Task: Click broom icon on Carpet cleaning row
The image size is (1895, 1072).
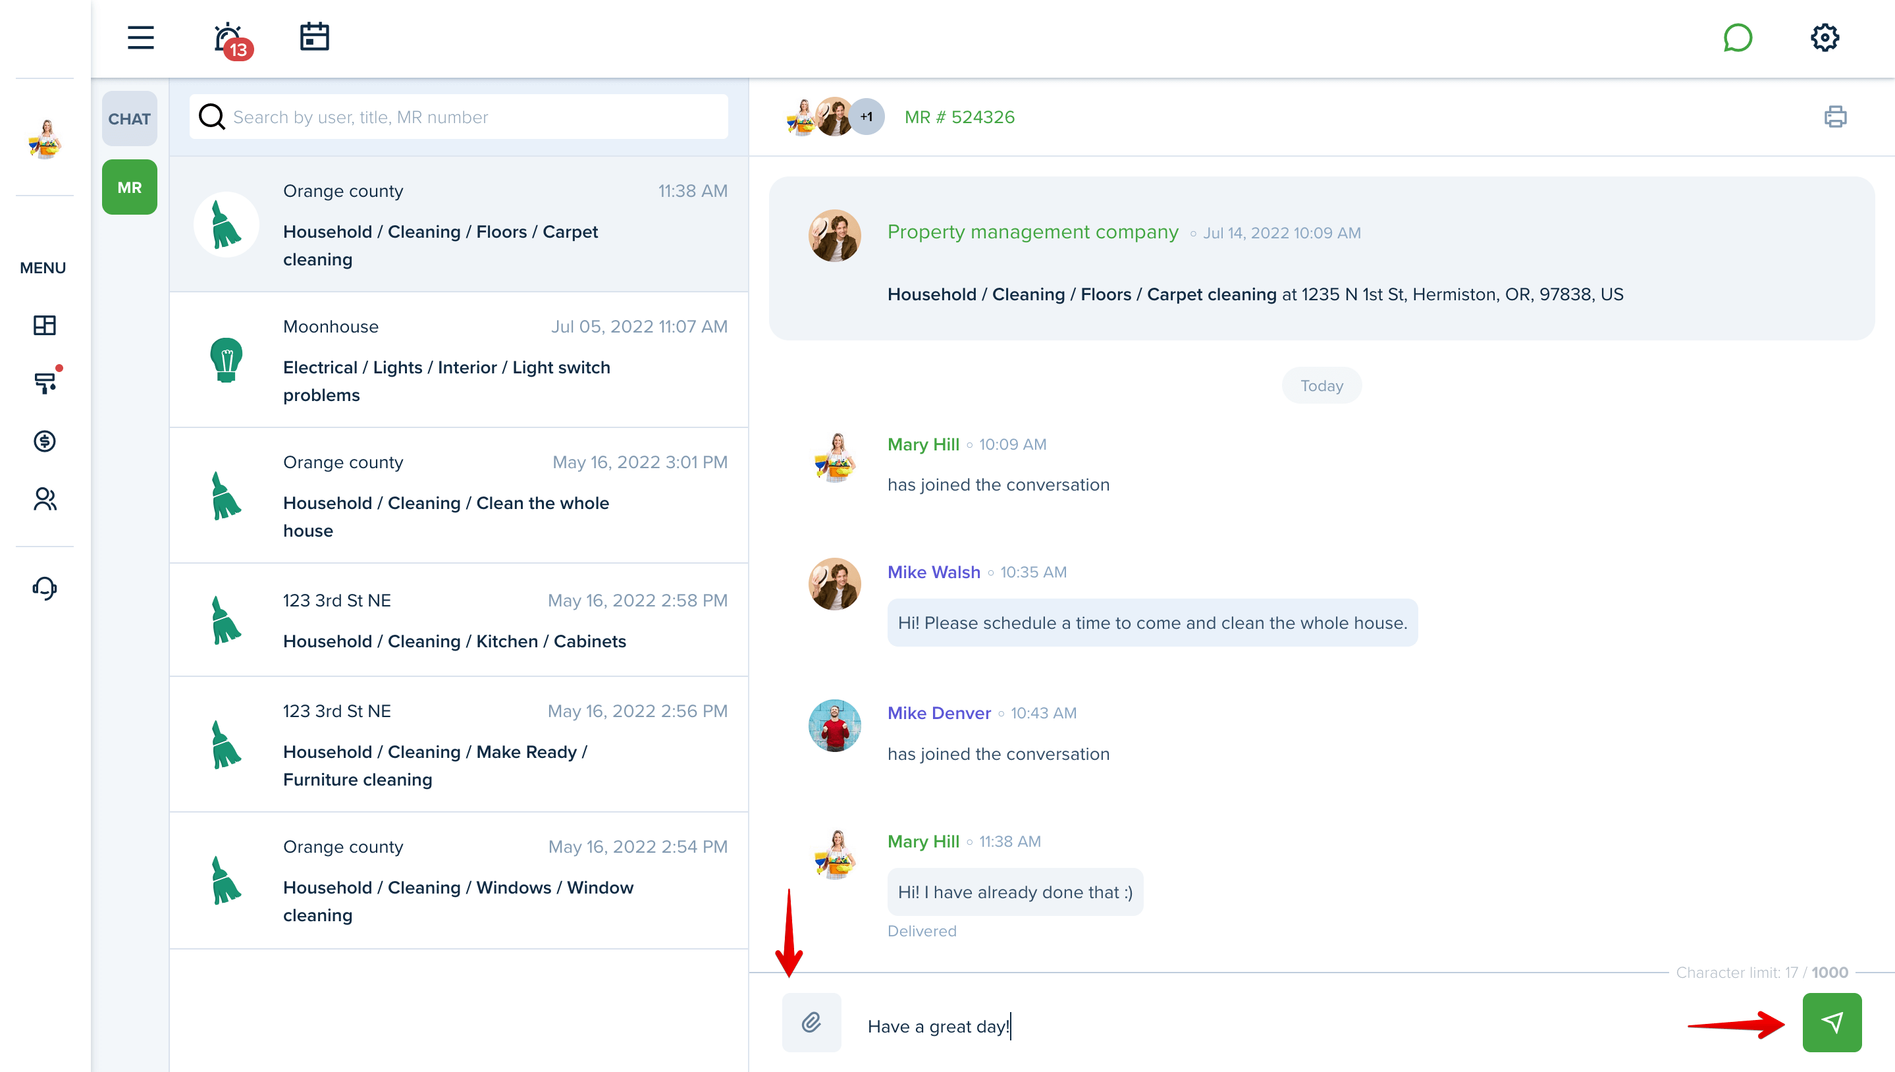Action: [226, 225]
